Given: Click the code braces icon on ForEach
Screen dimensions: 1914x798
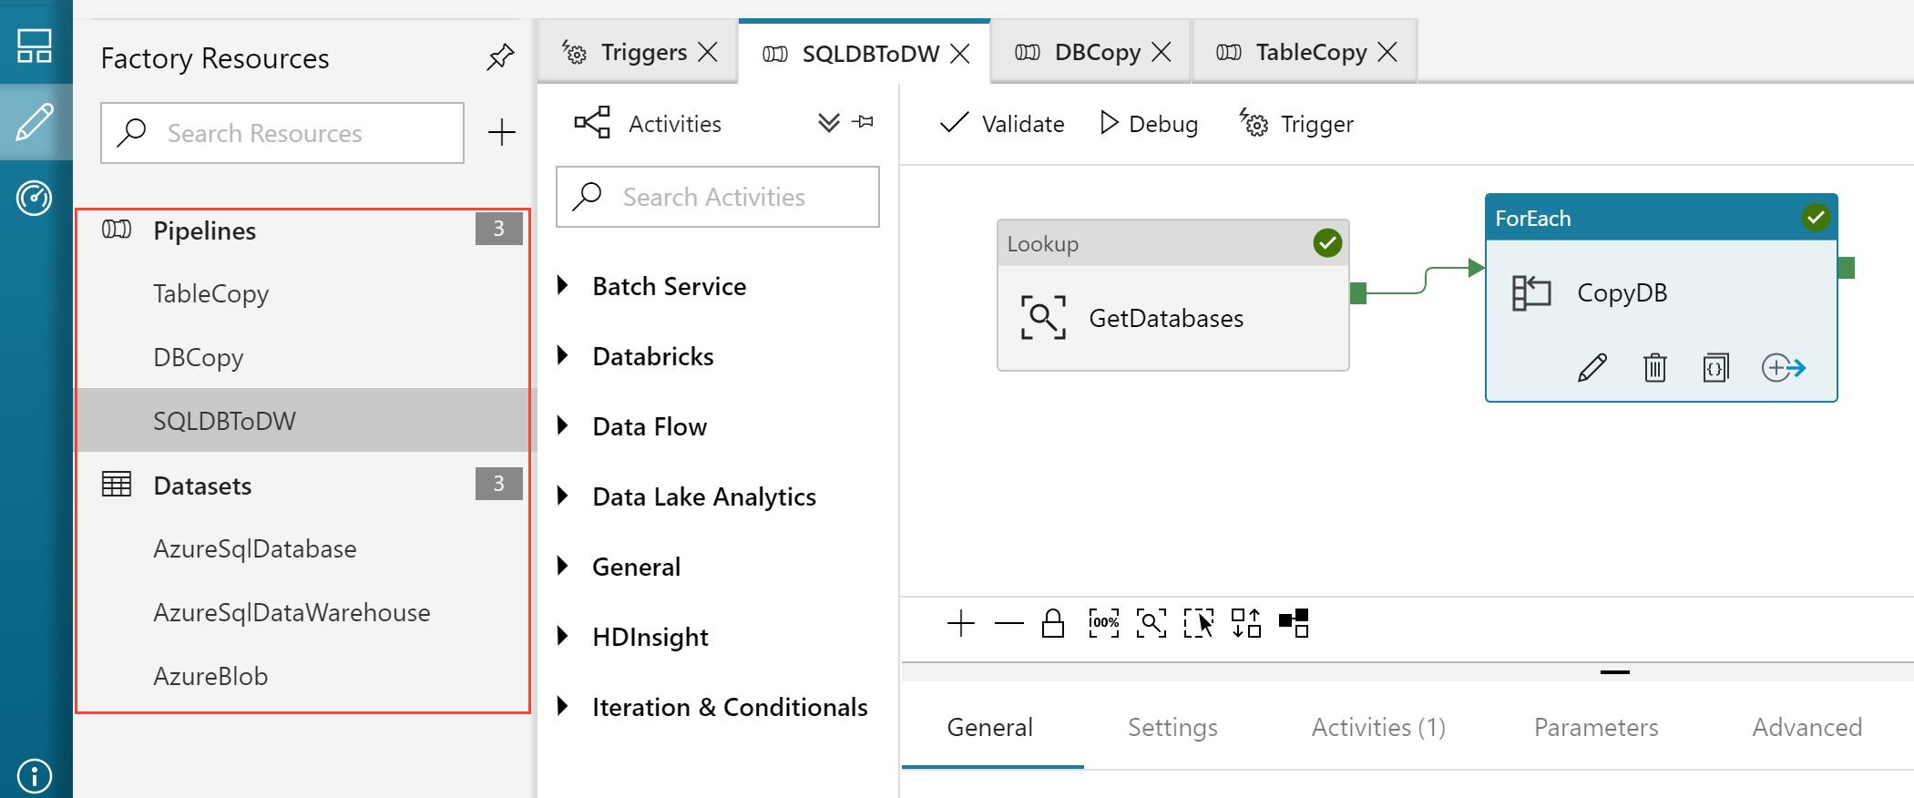Looking at the screenshot, I should point(1715,368).
